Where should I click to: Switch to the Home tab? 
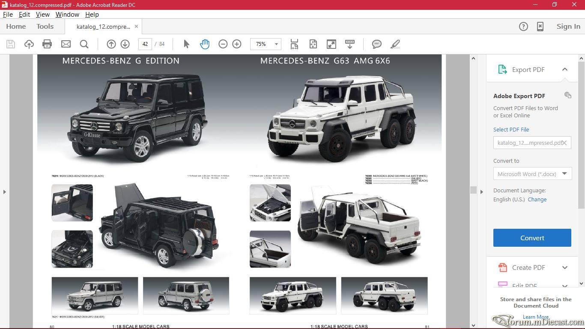tap(16, 26)
